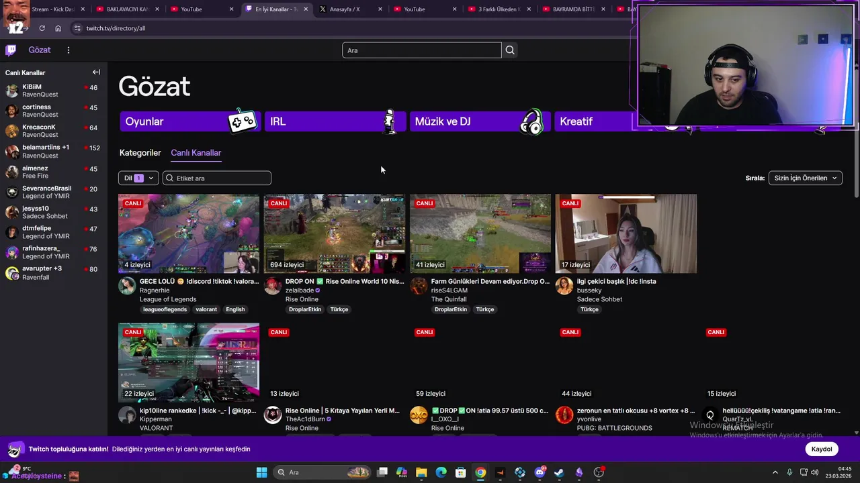860x483 pixels.
Task: Open Steam from the taskbar
Action: point(559,472)
